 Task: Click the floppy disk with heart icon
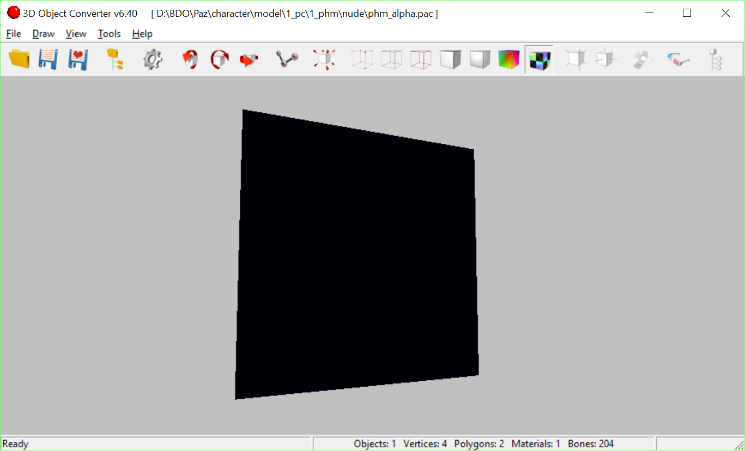(x=78, y=59)
